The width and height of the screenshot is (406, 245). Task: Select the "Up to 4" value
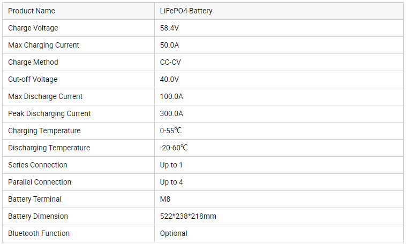[x=171, y=182]
